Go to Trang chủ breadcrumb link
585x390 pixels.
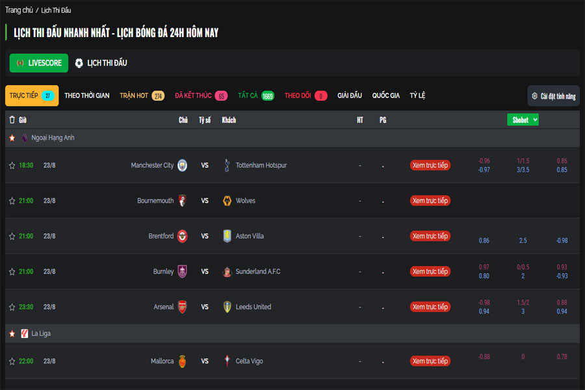pyautogui.click(x=19, y=10)
